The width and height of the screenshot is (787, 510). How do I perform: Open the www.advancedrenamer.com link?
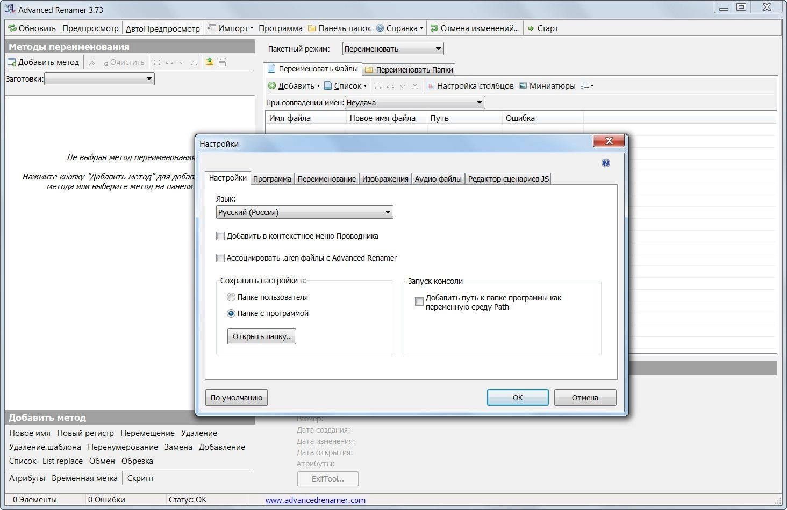316,500
